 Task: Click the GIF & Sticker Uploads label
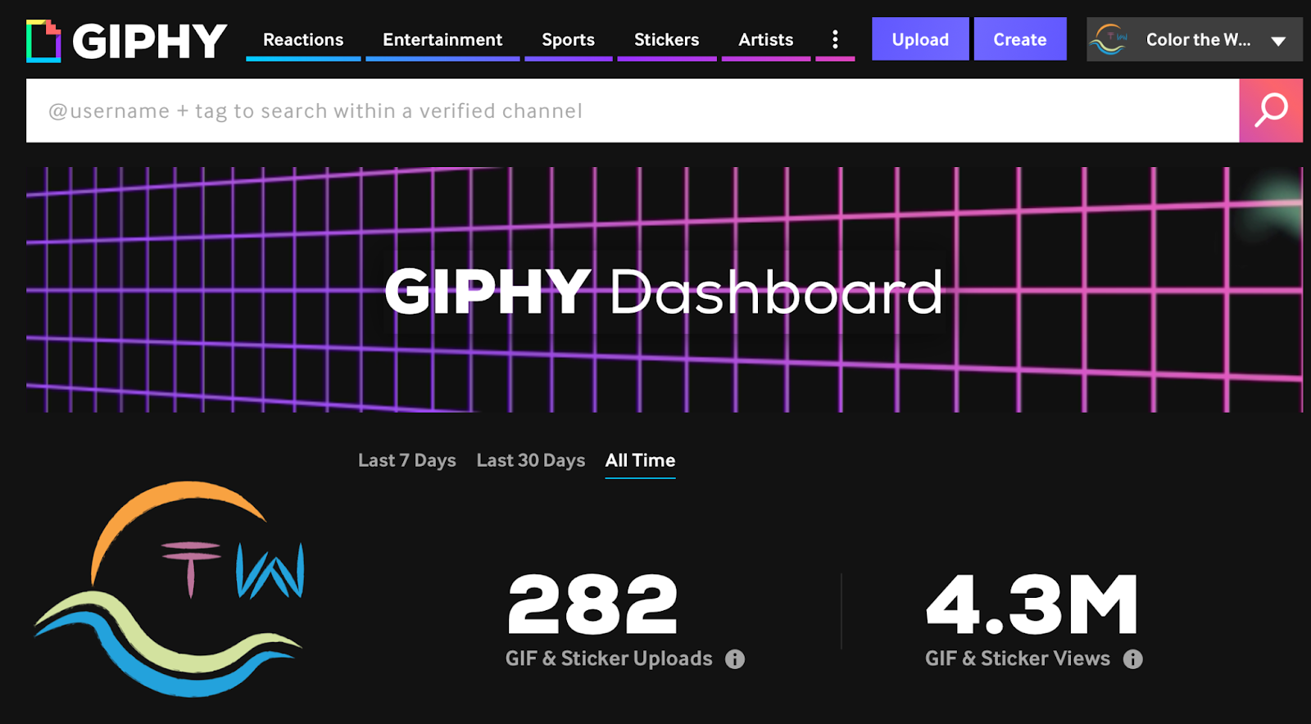pos(609,658)
